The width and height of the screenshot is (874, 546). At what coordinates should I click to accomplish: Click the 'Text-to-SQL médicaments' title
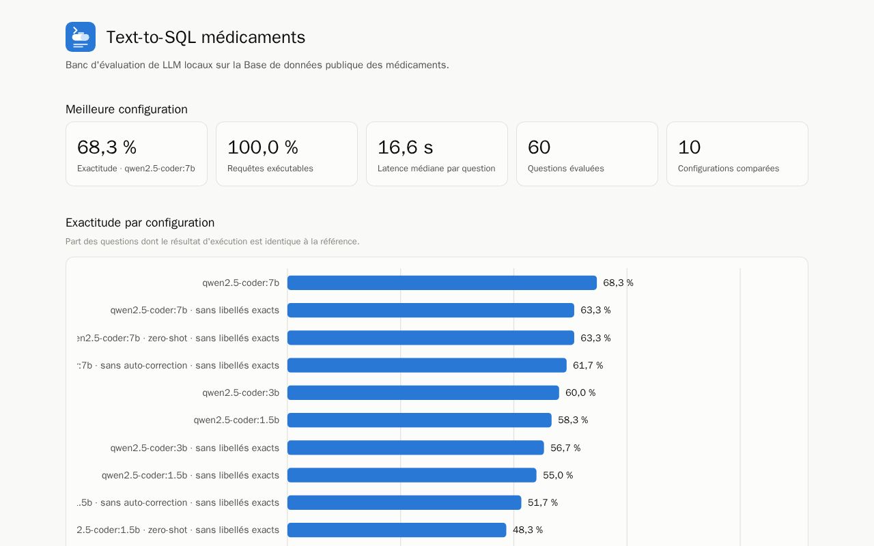(x=206, y=37)
